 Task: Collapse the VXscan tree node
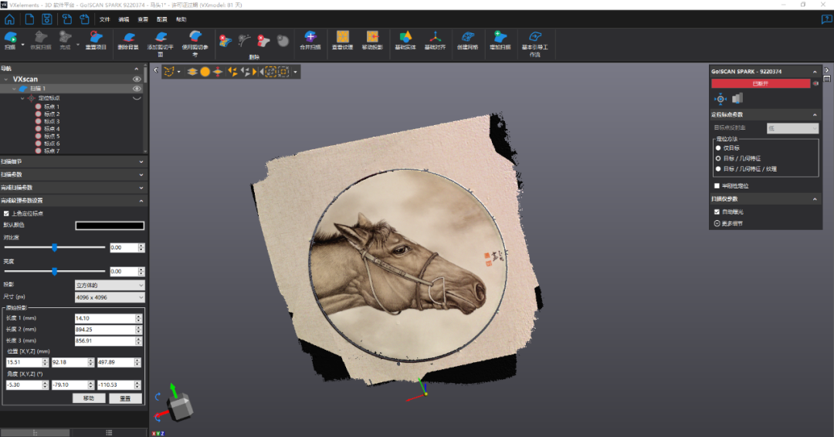tap(6, 80)
